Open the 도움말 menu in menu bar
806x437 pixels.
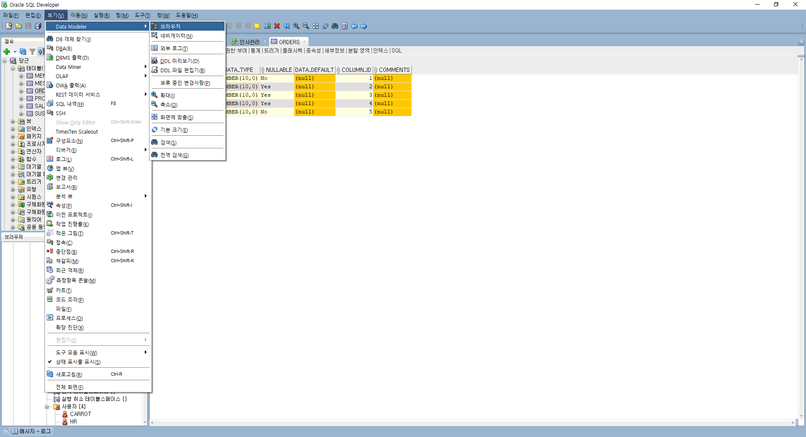187,15
